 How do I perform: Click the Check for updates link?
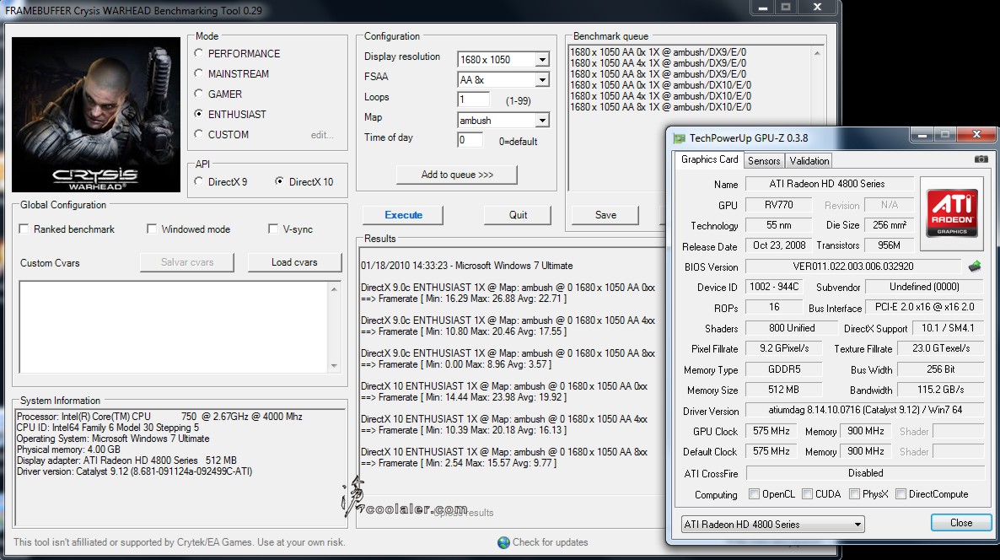(x=551, y=542)
